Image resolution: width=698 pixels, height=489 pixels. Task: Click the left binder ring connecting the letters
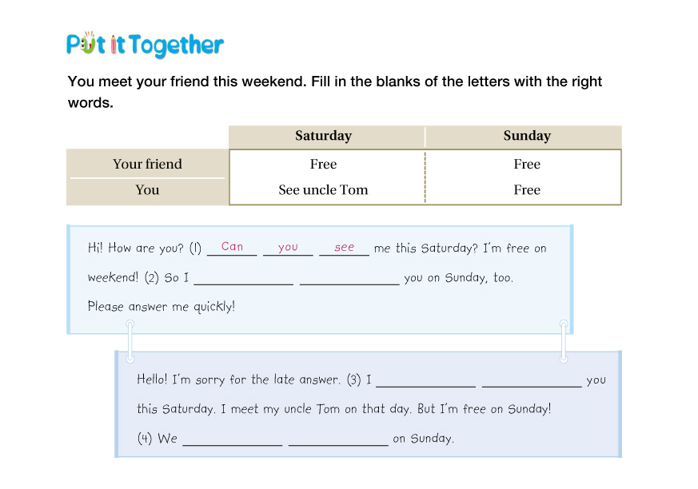tap(130, 341)
